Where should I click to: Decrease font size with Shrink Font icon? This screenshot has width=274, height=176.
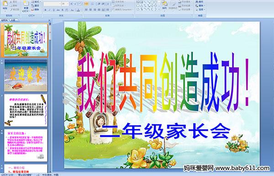(76, 4)
